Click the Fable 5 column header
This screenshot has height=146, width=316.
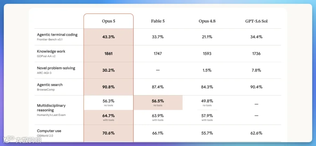[158, 21]
